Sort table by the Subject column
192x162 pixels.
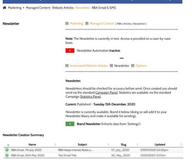click(82, 144)
